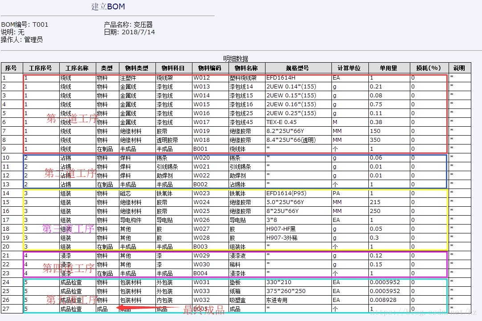This screenshot has height=321, width=482.
Task: Click the unit usage value 0.008928
Action: point(383,300)
